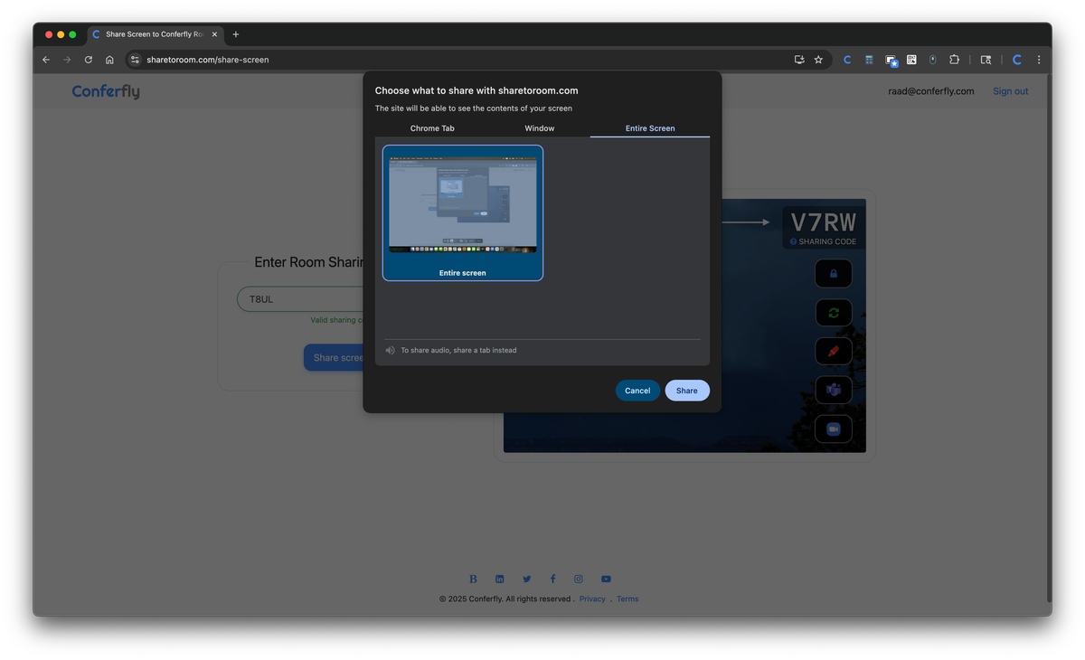Viewport: 1085px width, 660px height.
Task: Open the Chrome three-dot menu
Action: [x=1039, y=60]
